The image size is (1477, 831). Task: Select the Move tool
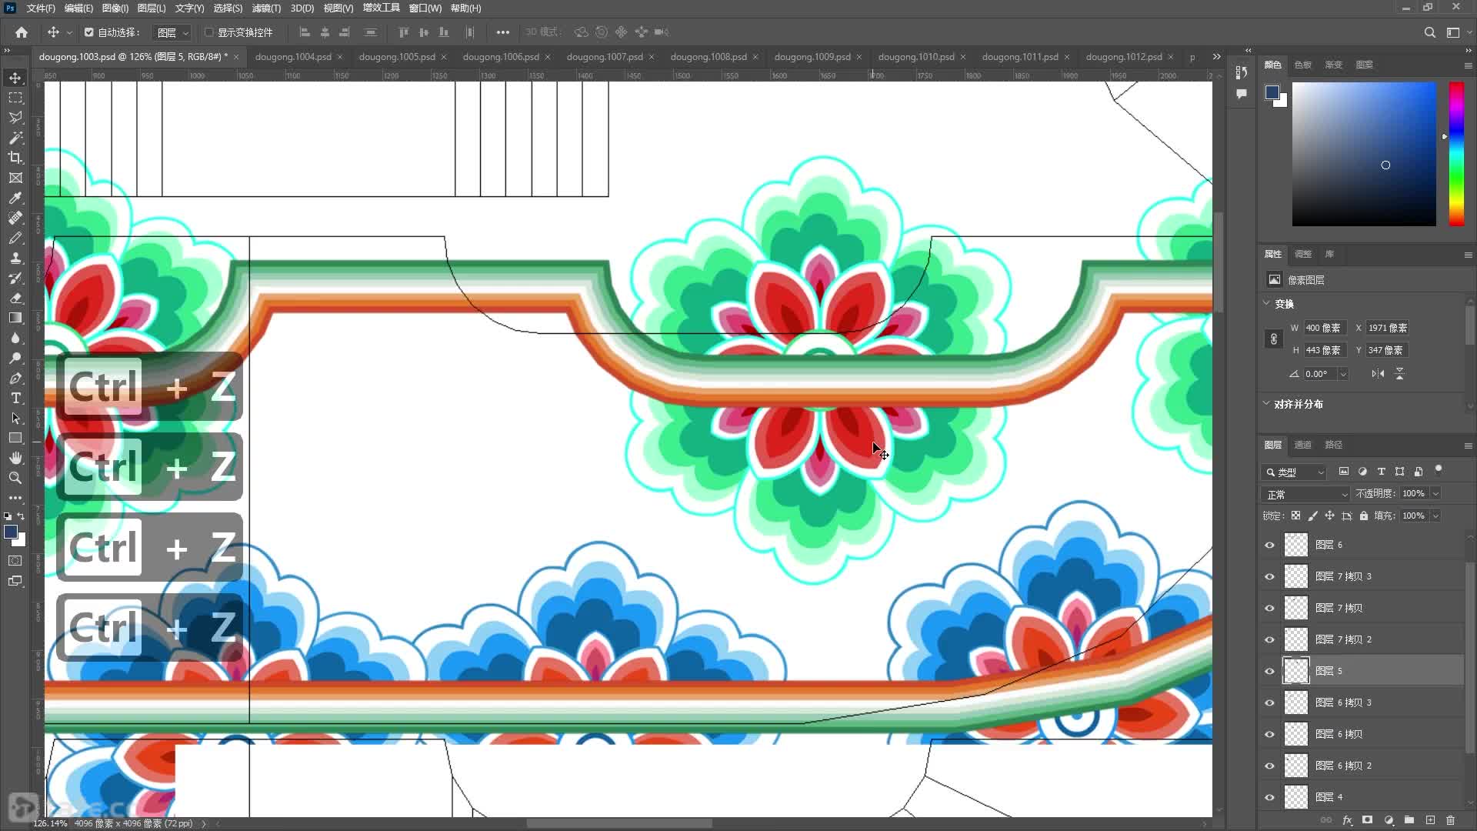(15, 78)
